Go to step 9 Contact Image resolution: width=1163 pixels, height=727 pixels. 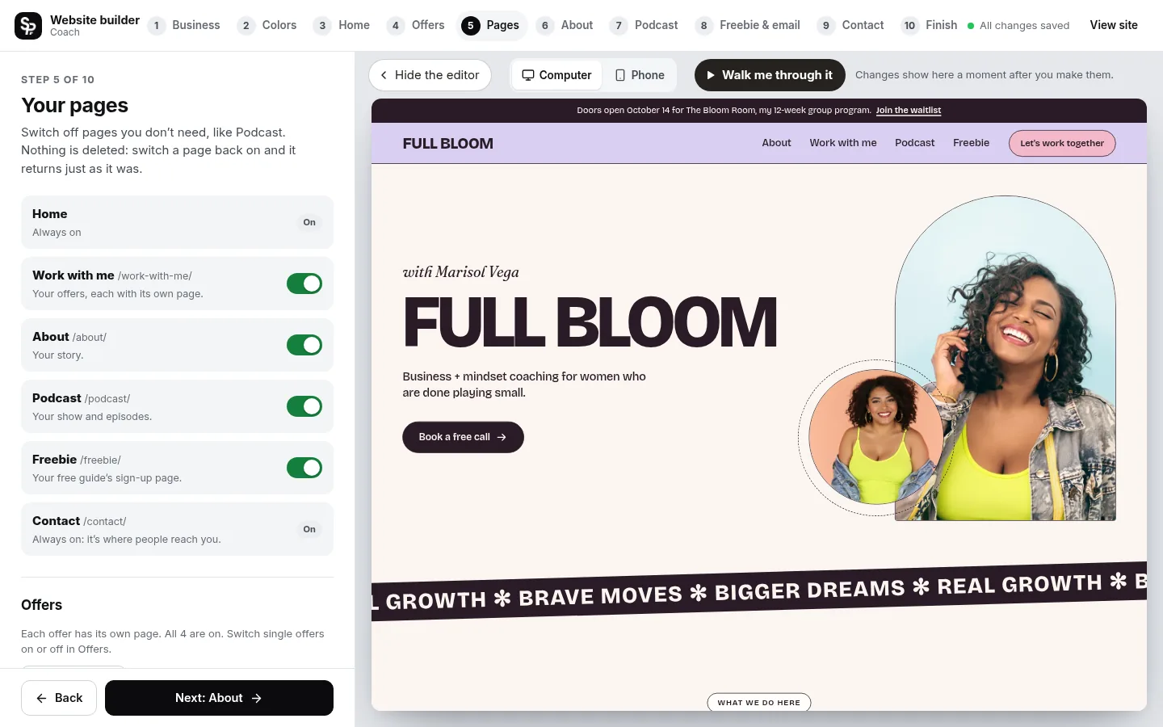[851, 25]
